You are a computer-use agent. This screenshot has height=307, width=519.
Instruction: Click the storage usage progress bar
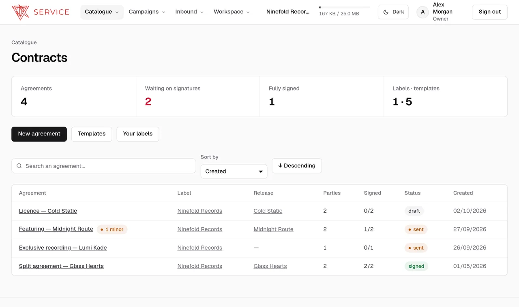pyautogui.click(x=344, y=7)
